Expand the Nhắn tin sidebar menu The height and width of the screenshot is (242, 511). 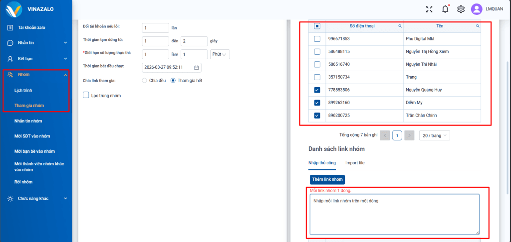pyautogui.click(x=36, y=43)
